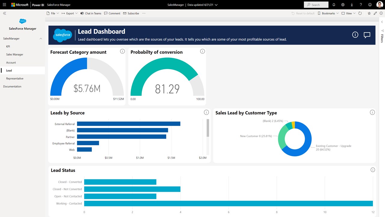This screenshot has height=217, width=385.
Task: Open info icon on Forecast Category amount
Action: point(122,51)
